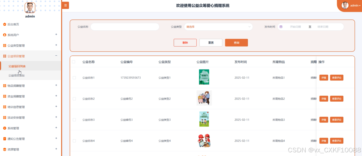Open the poster thumbnail of 公益名称3

tap(204, 119)
